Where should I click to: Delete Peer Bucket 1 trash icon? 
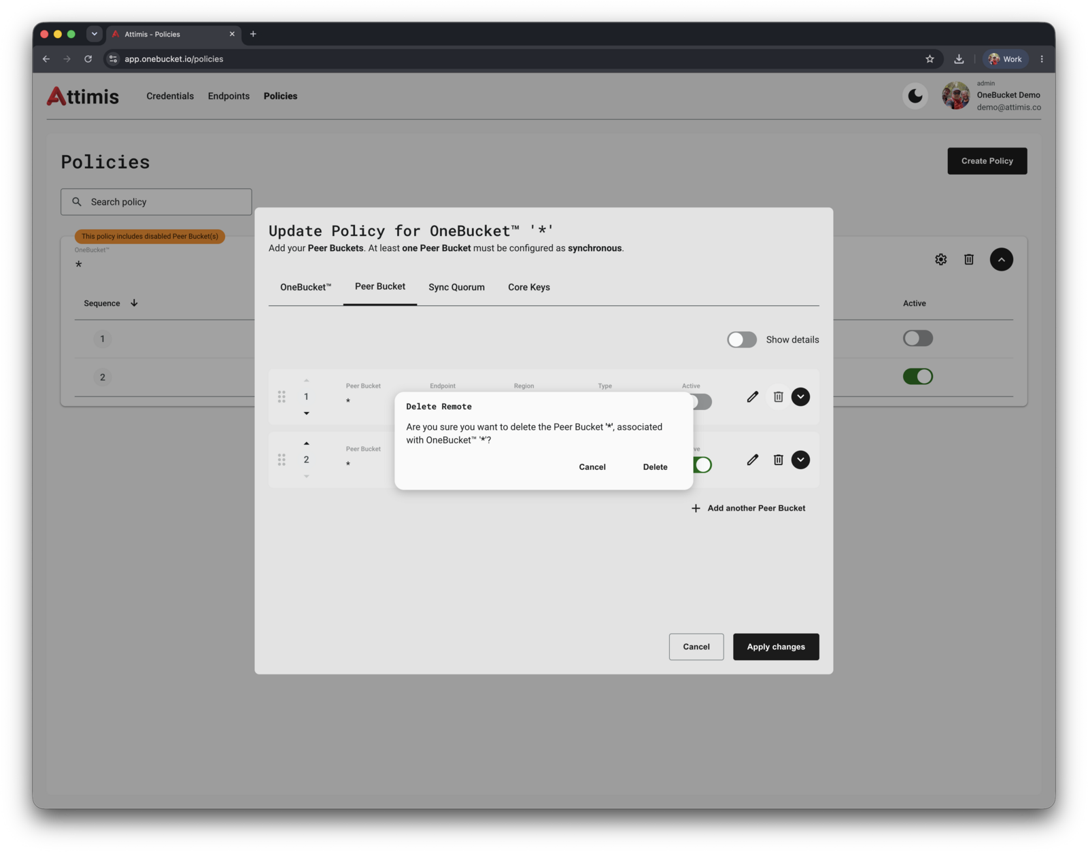(x=778, y=396)
